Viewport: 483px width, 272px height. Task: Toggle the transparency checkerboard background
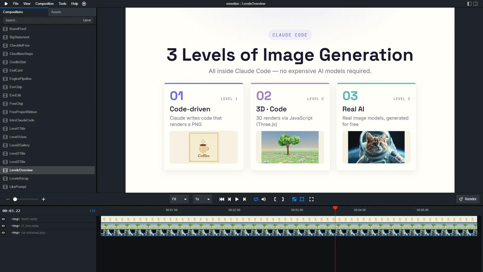[294, 199]
